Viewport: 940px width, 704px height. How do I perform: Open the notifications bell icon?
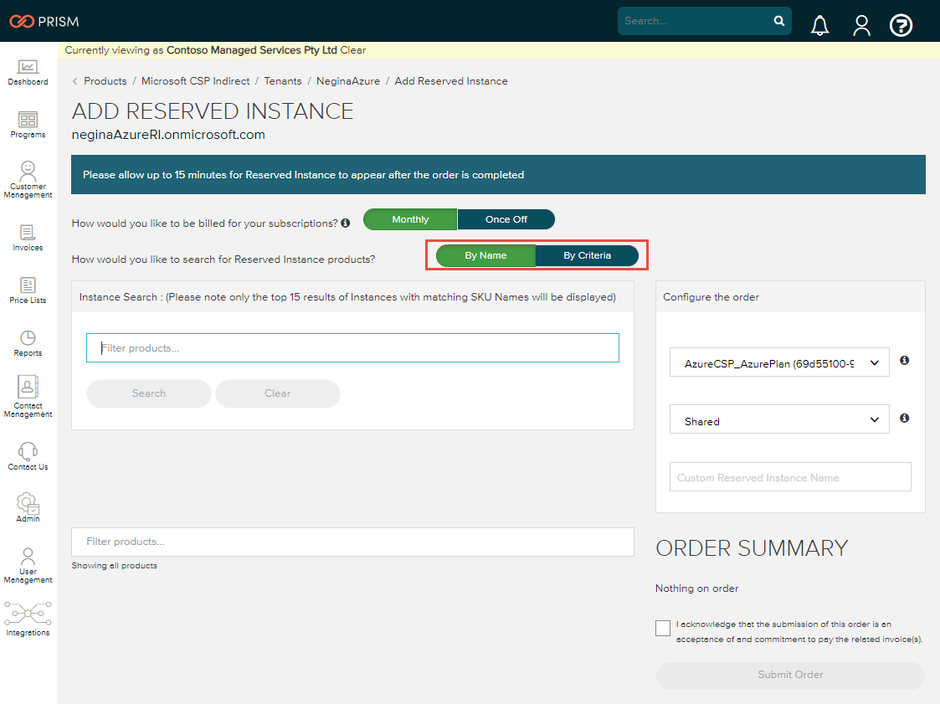(x=819, y=26)
